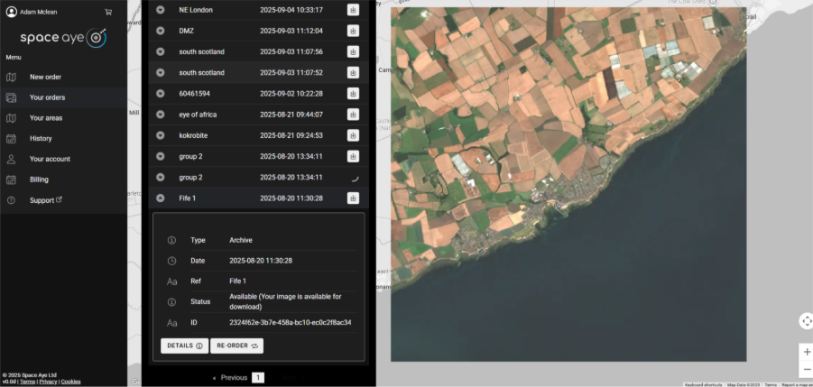
Task: Click download icon on Fife 1 row
Action: (353, 198)
